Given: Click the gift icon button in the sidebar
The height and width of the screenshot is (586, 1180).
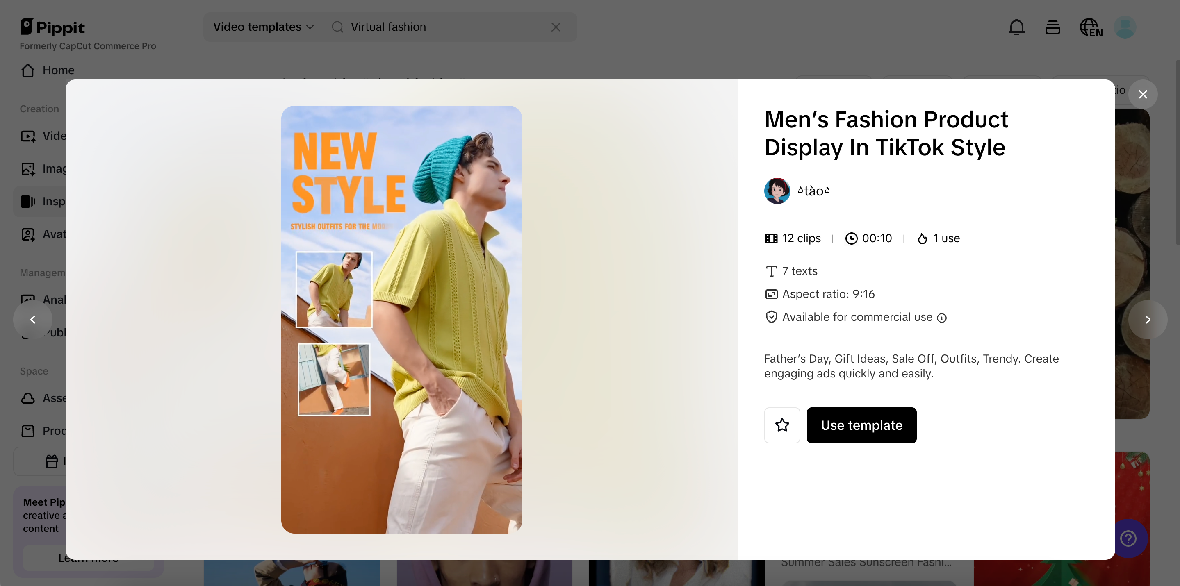Looking at the screenshot, I should pos(52,461).
